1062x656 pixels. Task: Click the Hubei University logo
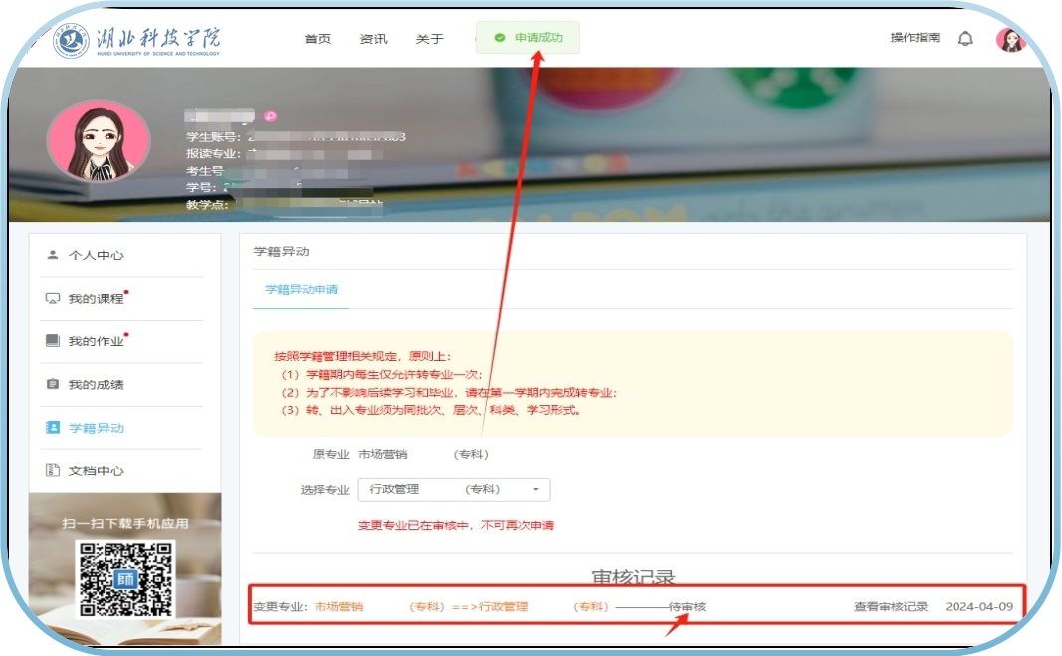pyautogui.click(x=139, y=40)
